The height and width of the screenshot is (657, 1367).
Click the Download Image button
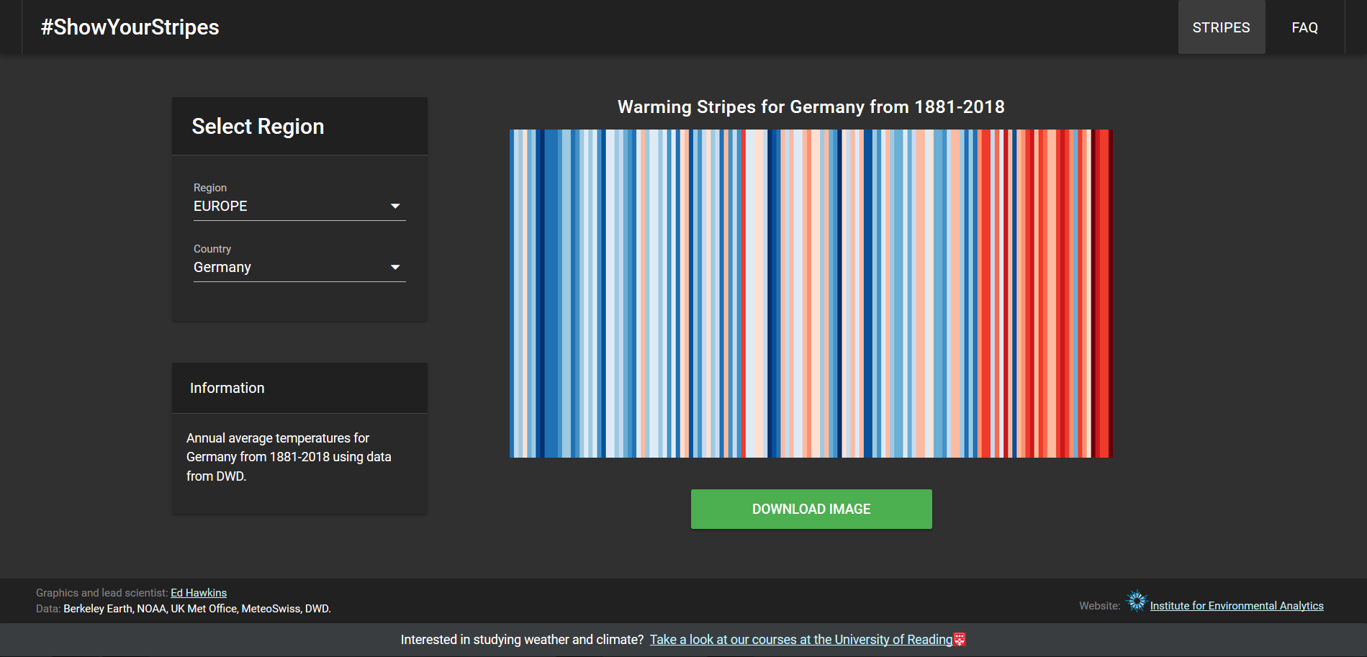pos(811,509)
